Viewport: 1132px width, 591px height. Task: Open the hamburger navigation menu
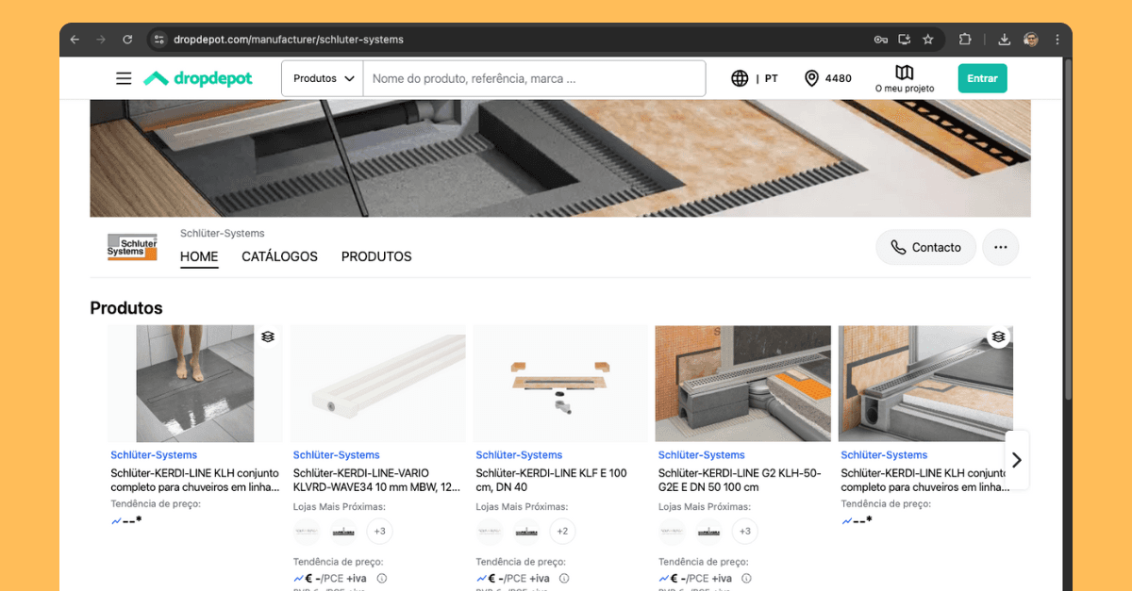point(124,78)
